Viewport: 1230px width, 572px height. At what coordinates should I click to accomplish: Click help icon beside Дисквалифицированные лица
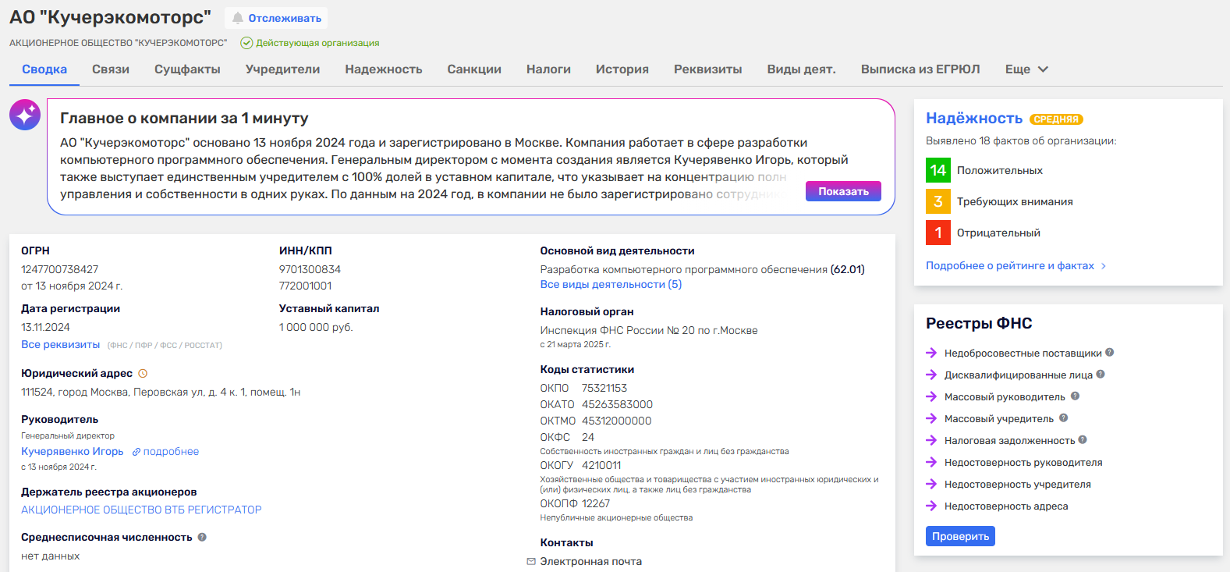[x=1101, y=375]
